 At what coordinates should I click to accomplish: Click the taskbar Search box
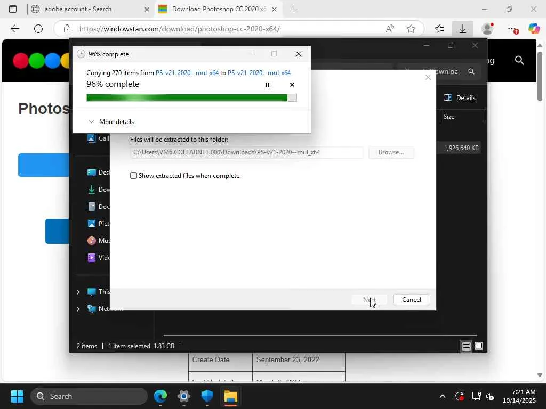[89, 396]
